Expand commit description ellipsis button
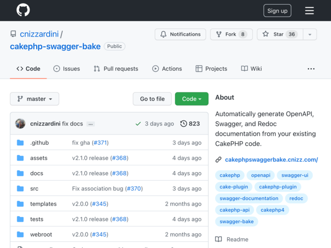The height and width of the screenshot is (248, 331). point(91,124)
